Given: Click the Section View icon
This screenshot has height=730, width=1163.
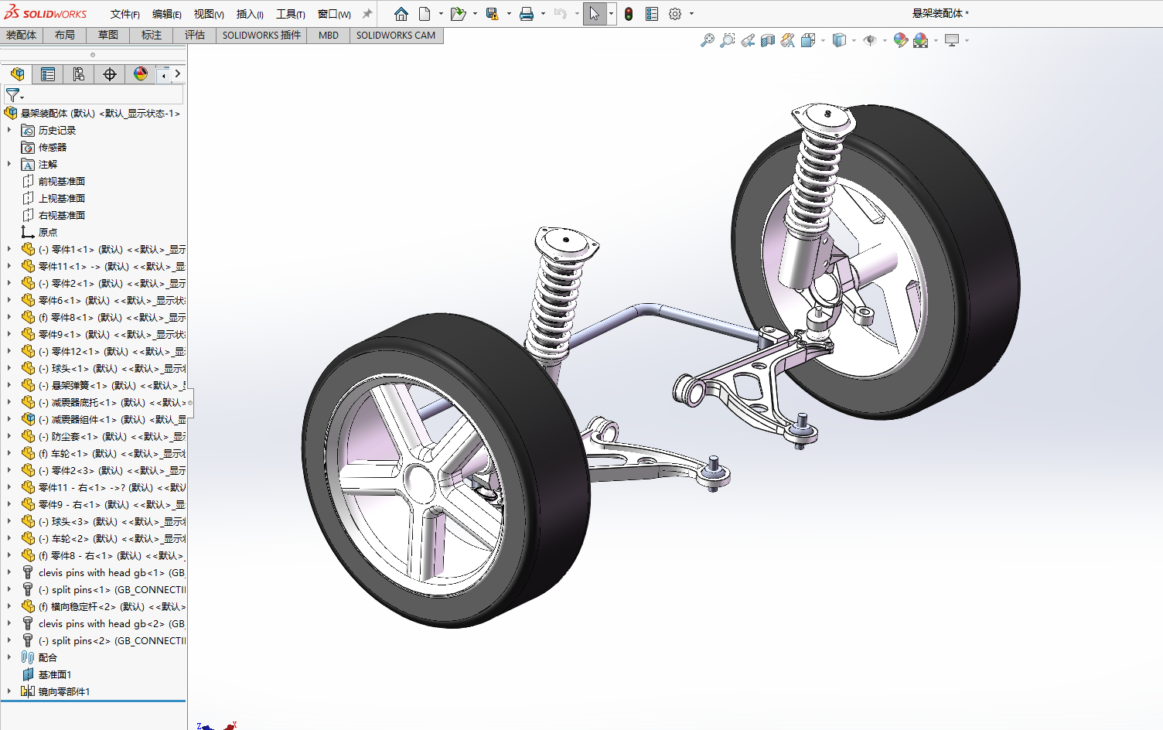Looking at the screenshot, I should pyautogui.click(x=767, y=40).
